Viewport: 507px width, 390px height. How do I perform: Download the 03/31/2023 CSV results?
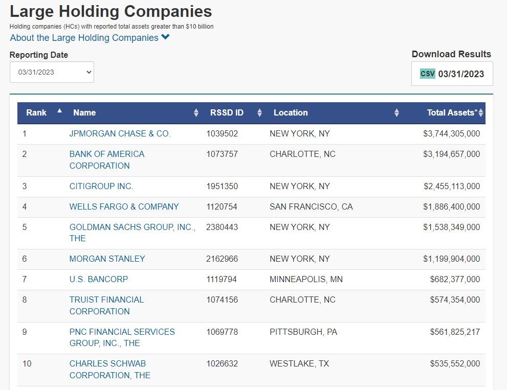460,74
